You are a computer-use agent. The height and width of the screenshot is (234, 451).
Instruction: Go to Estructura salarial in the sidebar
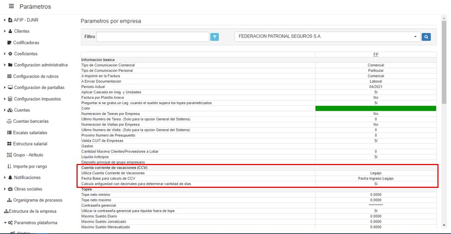tap(30, 144)
